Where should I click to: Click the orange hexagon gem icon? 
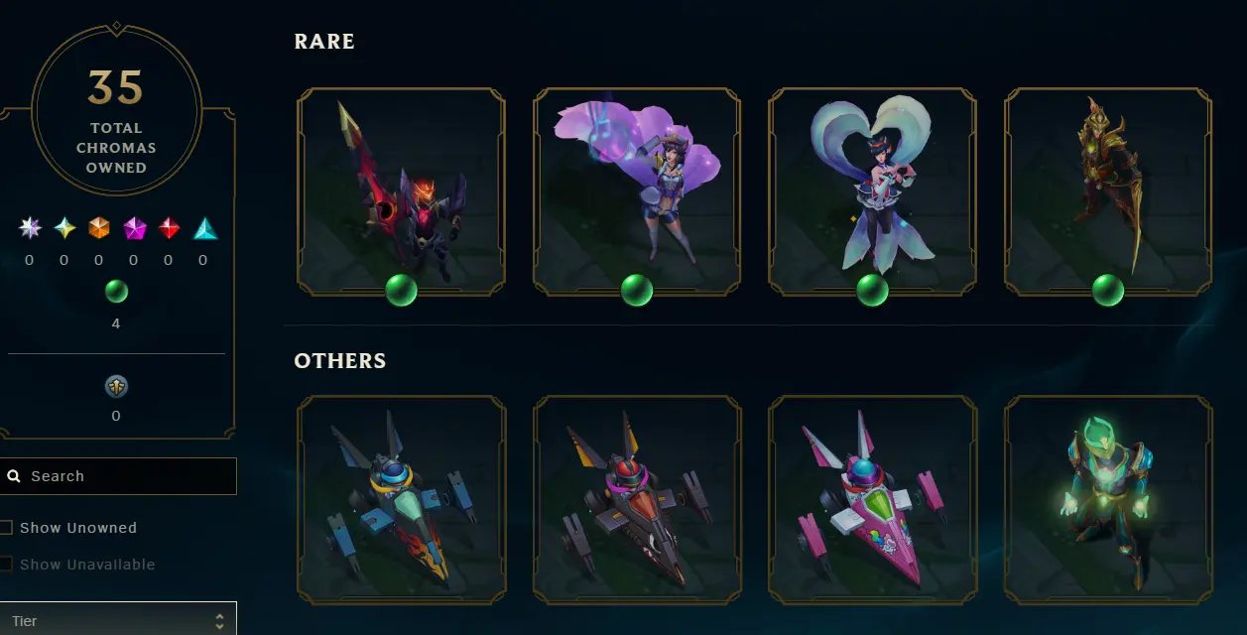point(99,228)
